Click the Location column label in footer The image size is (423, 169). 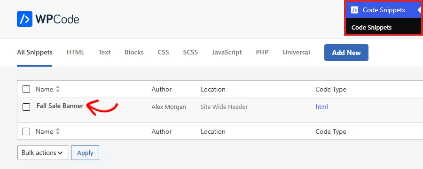click(x=213, y=131)
